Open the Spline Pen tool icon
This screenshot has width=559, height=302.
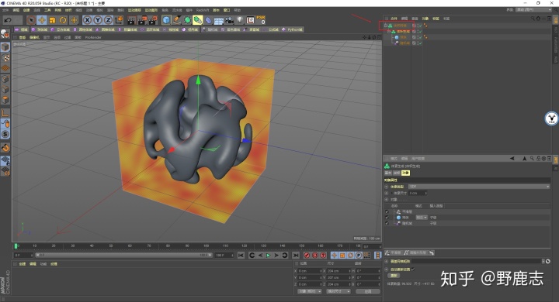click(177, 20)
